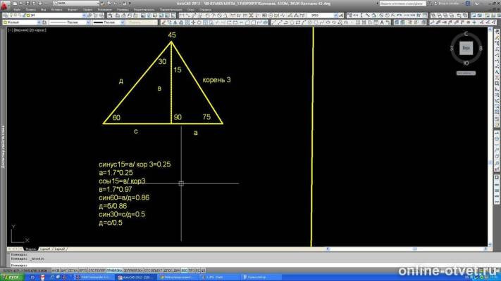Viewport: 501px width, 281px height.
Task: Click the Make Object's Layer Current icon
Action: 89,15
